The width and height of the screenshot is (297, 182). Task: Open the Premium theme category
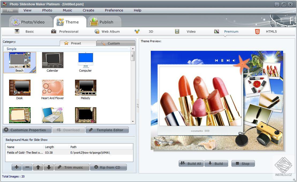pyautogui.click(x=231, y=31)
